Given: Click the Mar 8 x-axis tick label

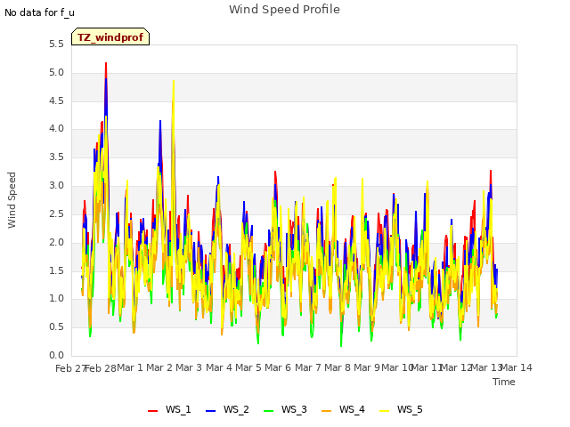Looking at the screenshot, I should 338,367.
